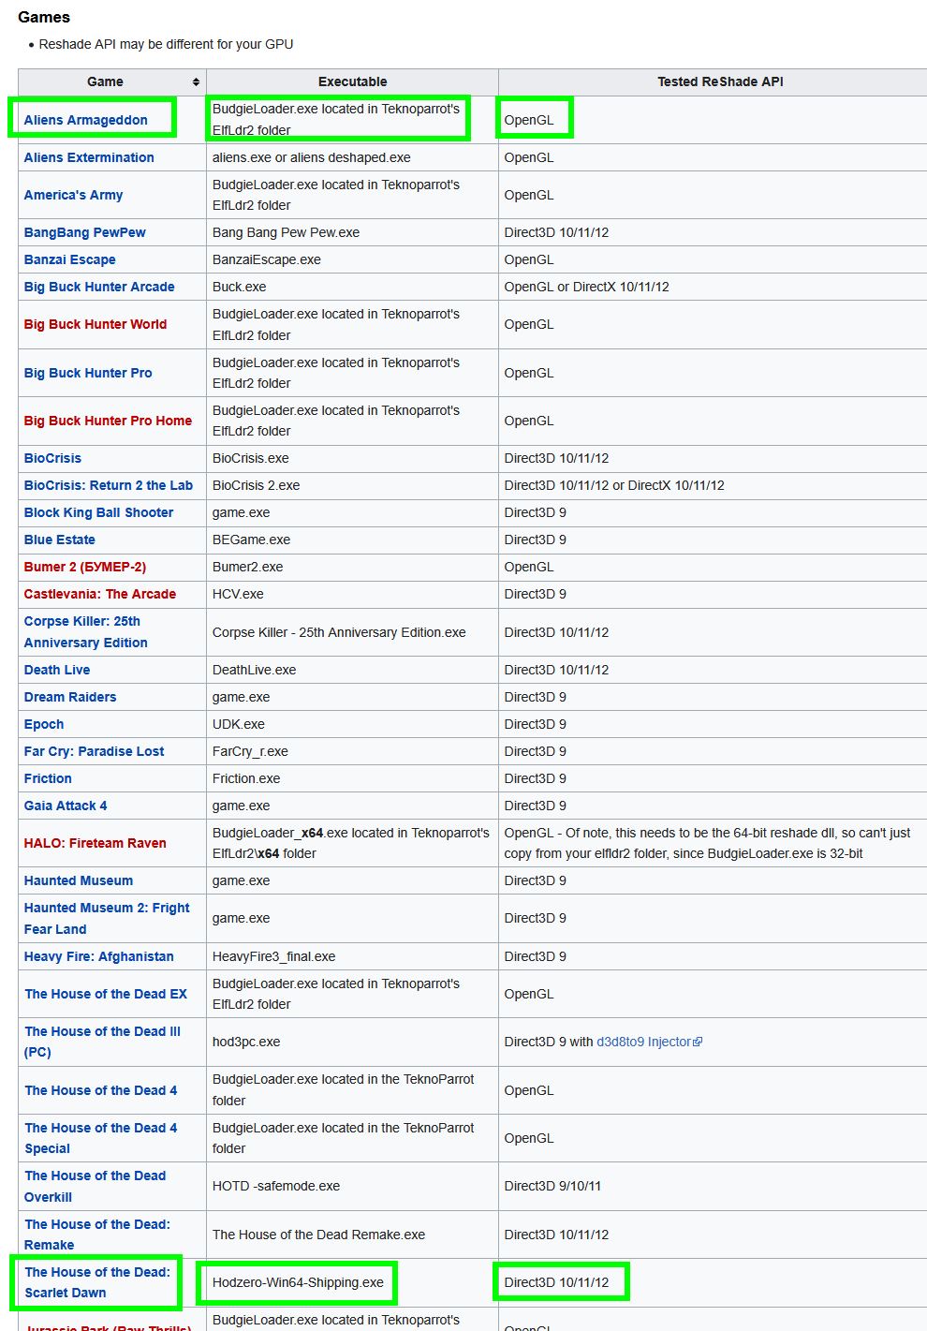This screenshot has height=1331, width=927.
Task: Open the Dream Raiders link
Action: [x=69, y=697]
